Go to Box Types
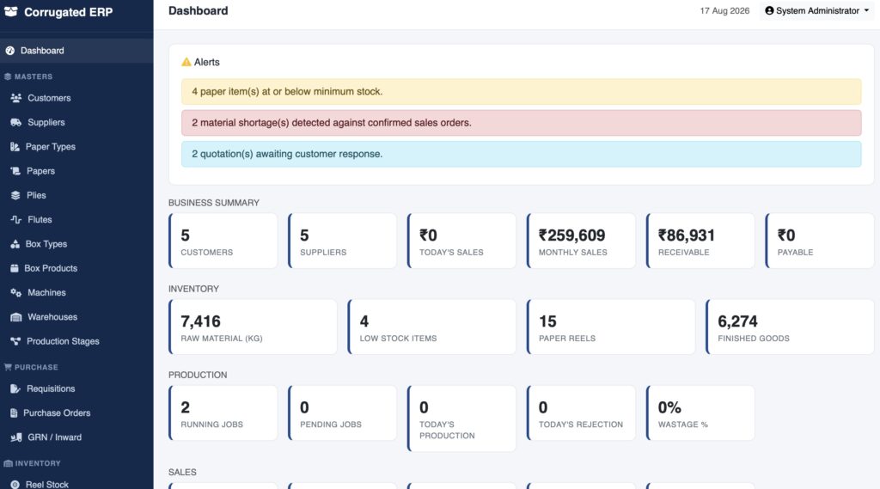Viewport: 880px width, 489px height. tap(76, 244)
